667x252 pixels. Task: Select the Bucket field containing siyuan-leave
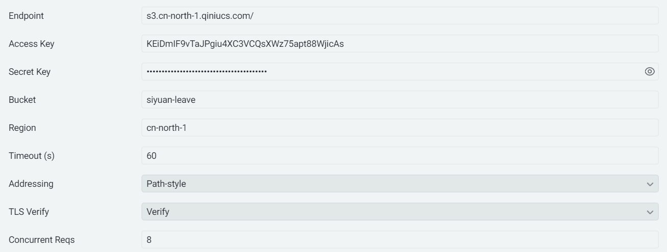[x=399, y=100]
